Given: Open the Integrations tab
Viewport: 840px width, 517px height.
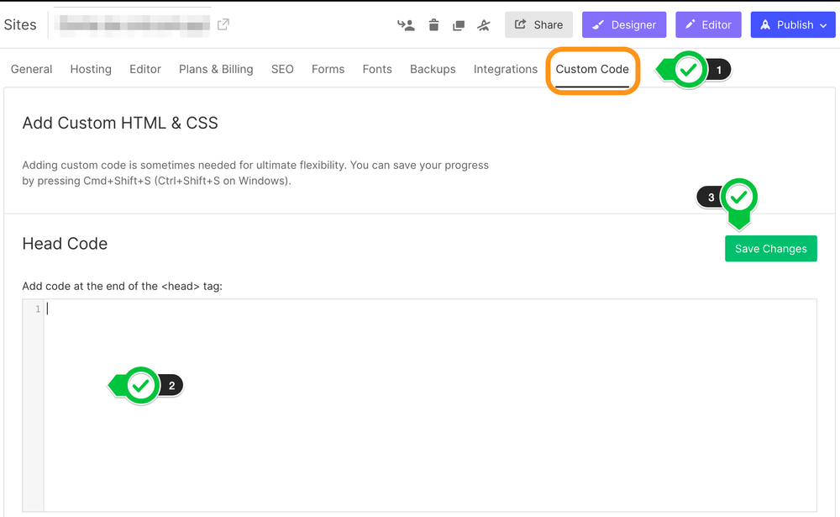Looking at the screenshot, I should tap(505, 69).
